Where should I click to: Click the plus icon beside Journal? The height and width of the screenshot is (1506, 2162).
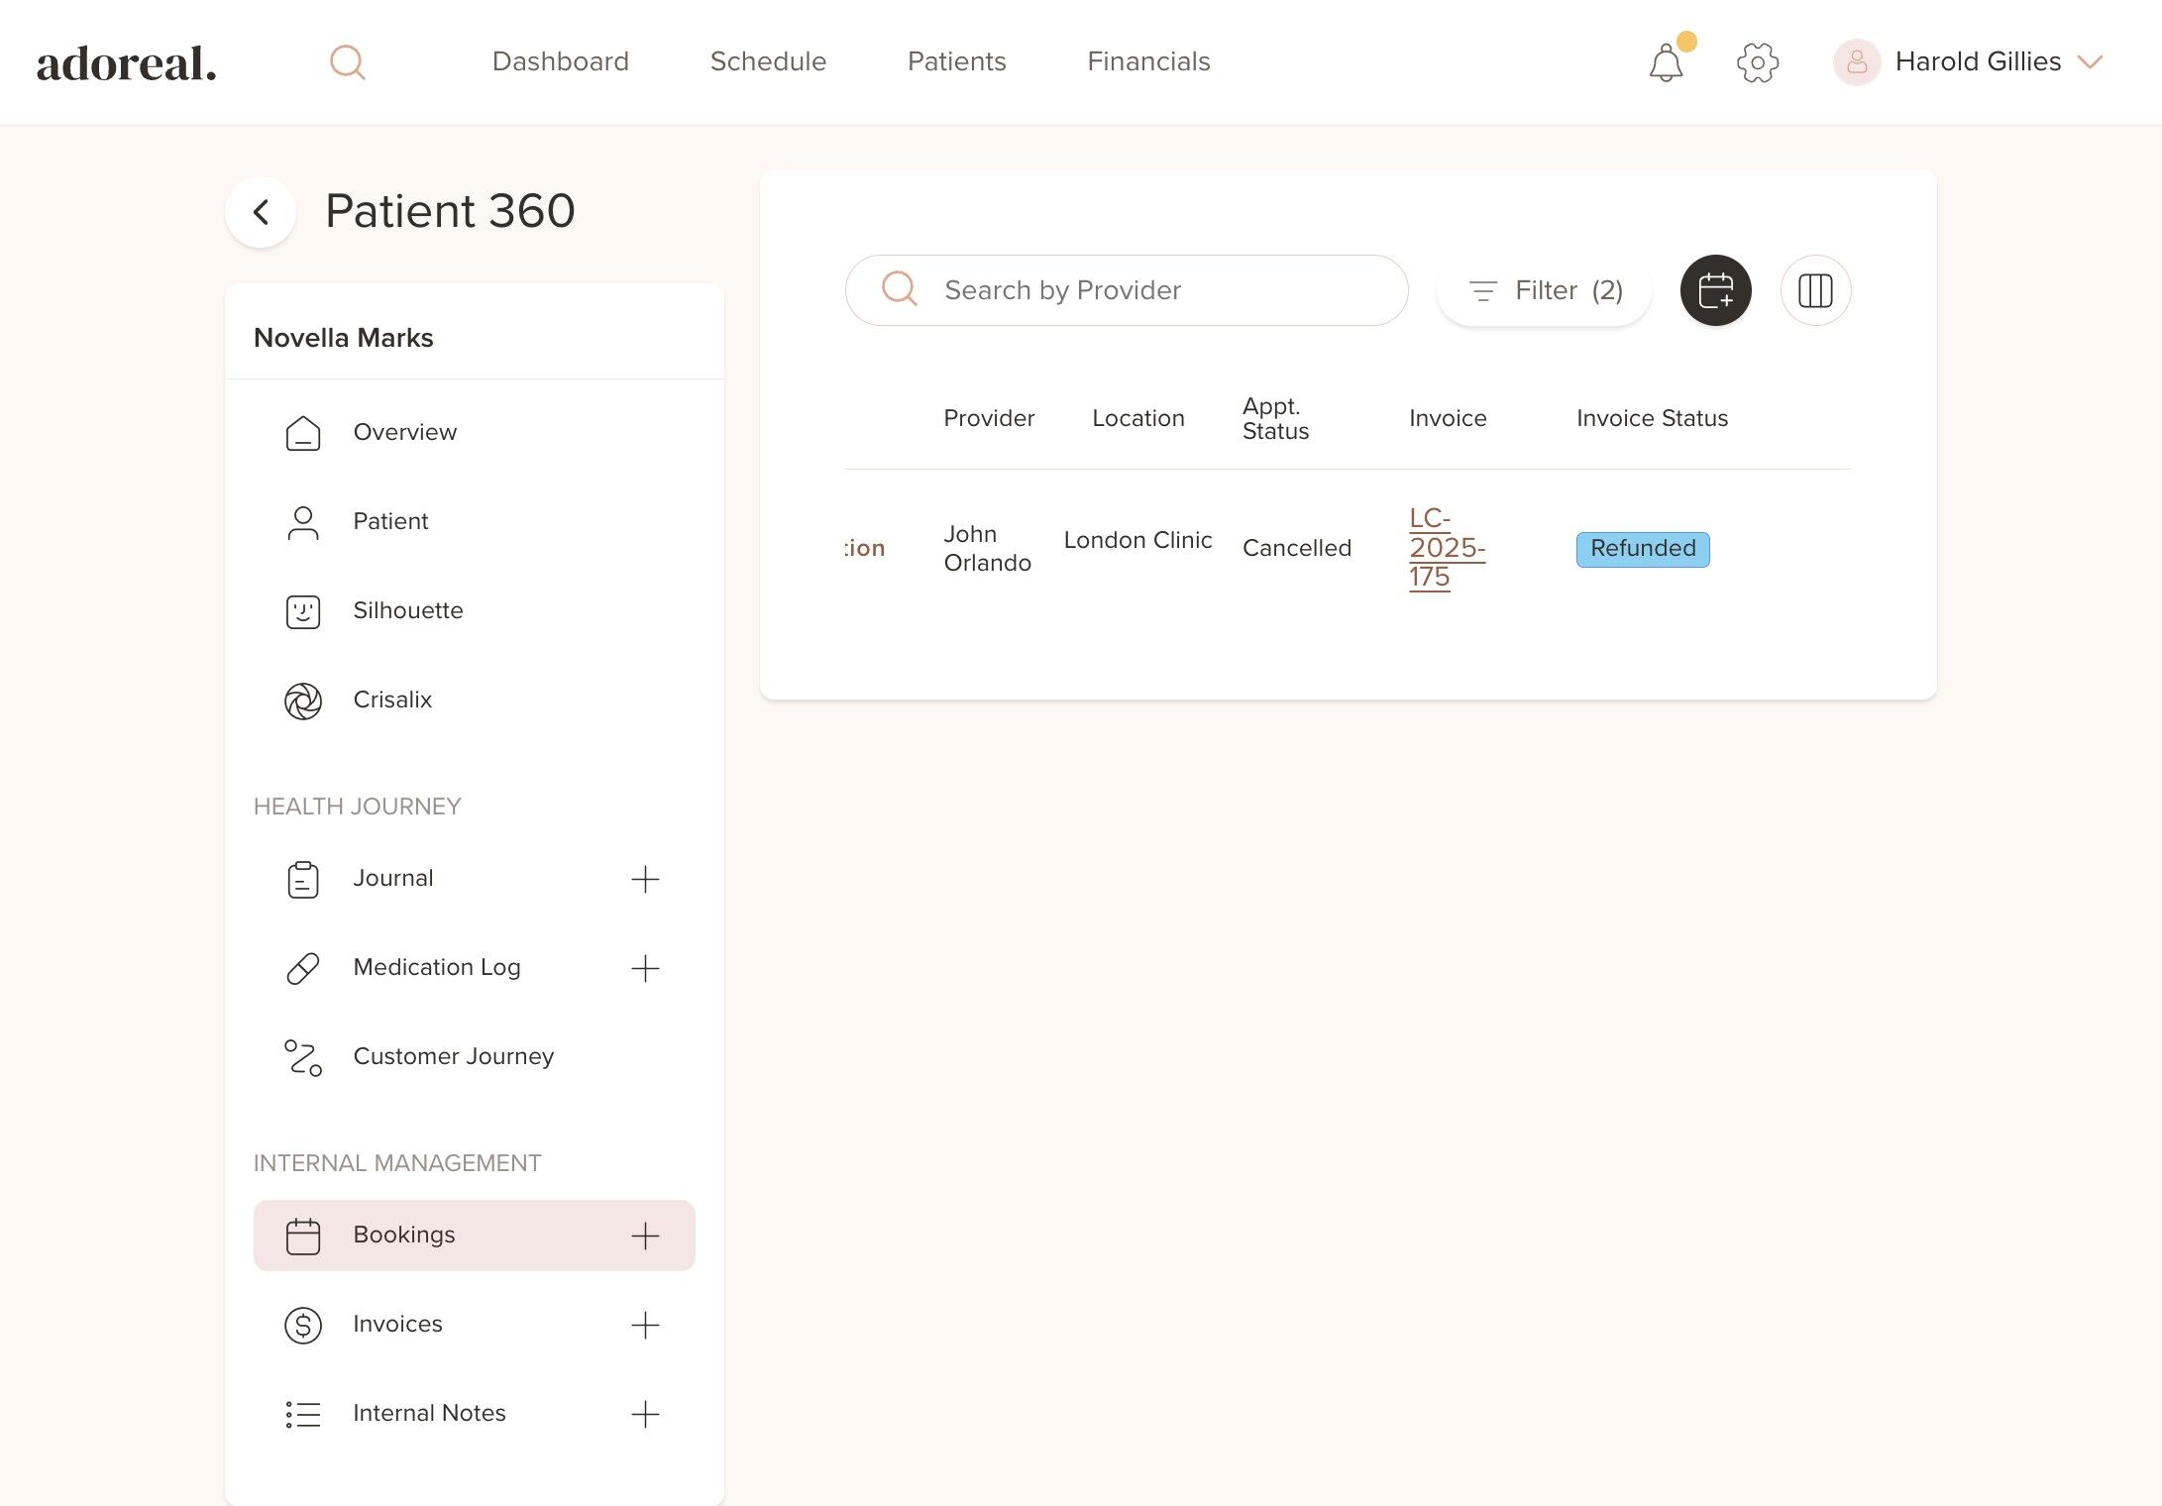tap(645, 879)
